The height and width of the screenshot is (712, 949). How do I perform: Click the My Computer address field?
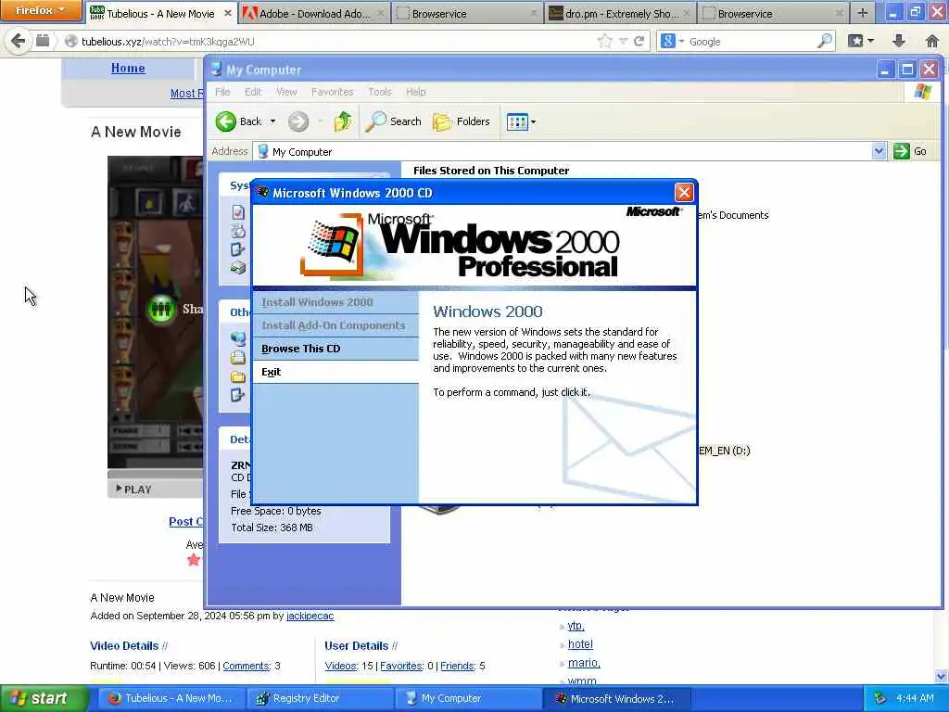pyautogui.click(x=563, y=151)
